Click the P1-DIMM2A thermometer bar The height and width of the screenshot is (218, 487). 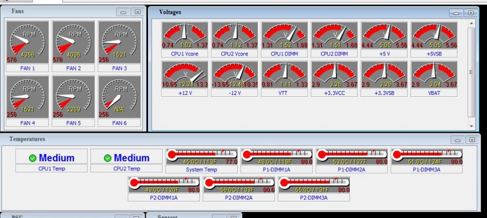352,157
